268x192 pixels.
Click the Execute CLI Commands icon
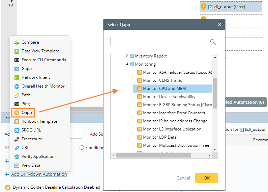pyautogui.click(x=17, y=60)
